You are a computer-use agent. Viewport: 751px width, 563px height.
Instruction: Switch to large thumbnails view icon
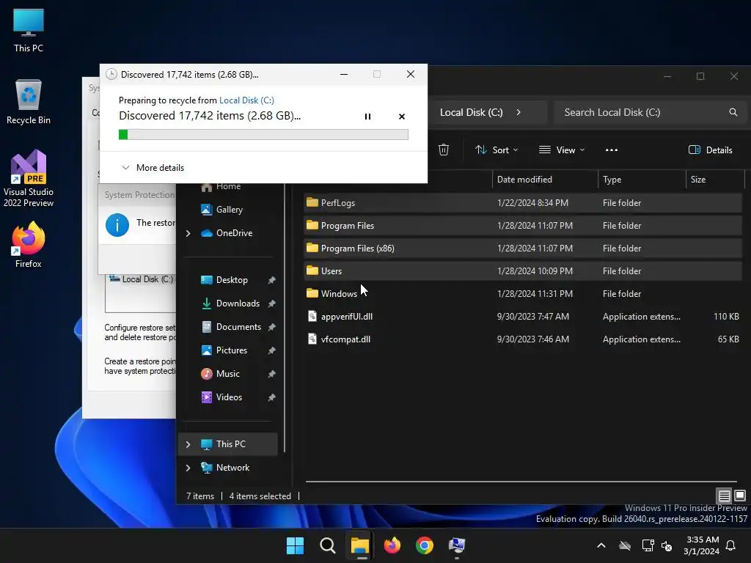coord(740,496)
